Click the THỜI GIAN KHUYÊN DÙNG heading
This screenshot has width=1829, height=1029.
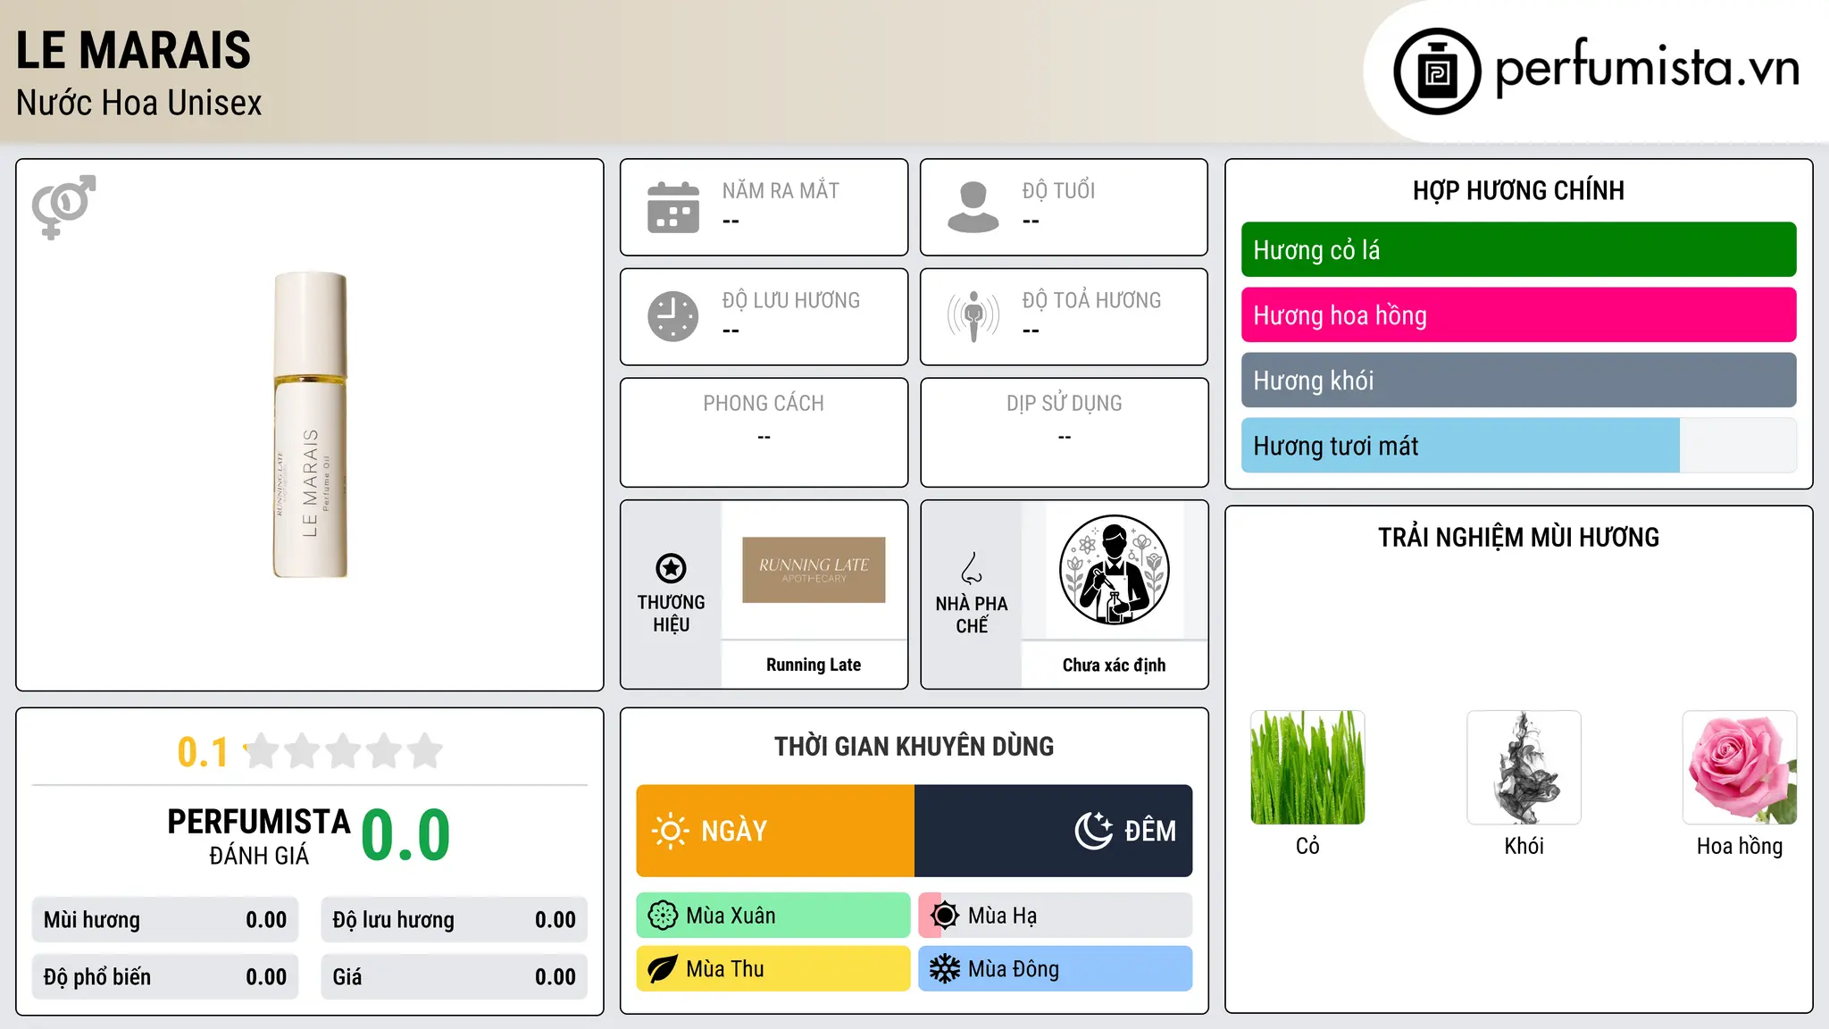(914, 746)
